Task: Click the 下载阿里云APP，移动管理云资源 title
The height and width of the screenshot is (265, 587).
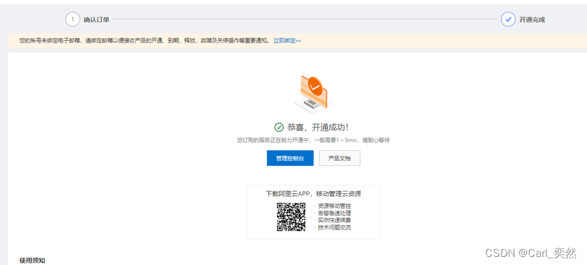Action: (314, 194)
